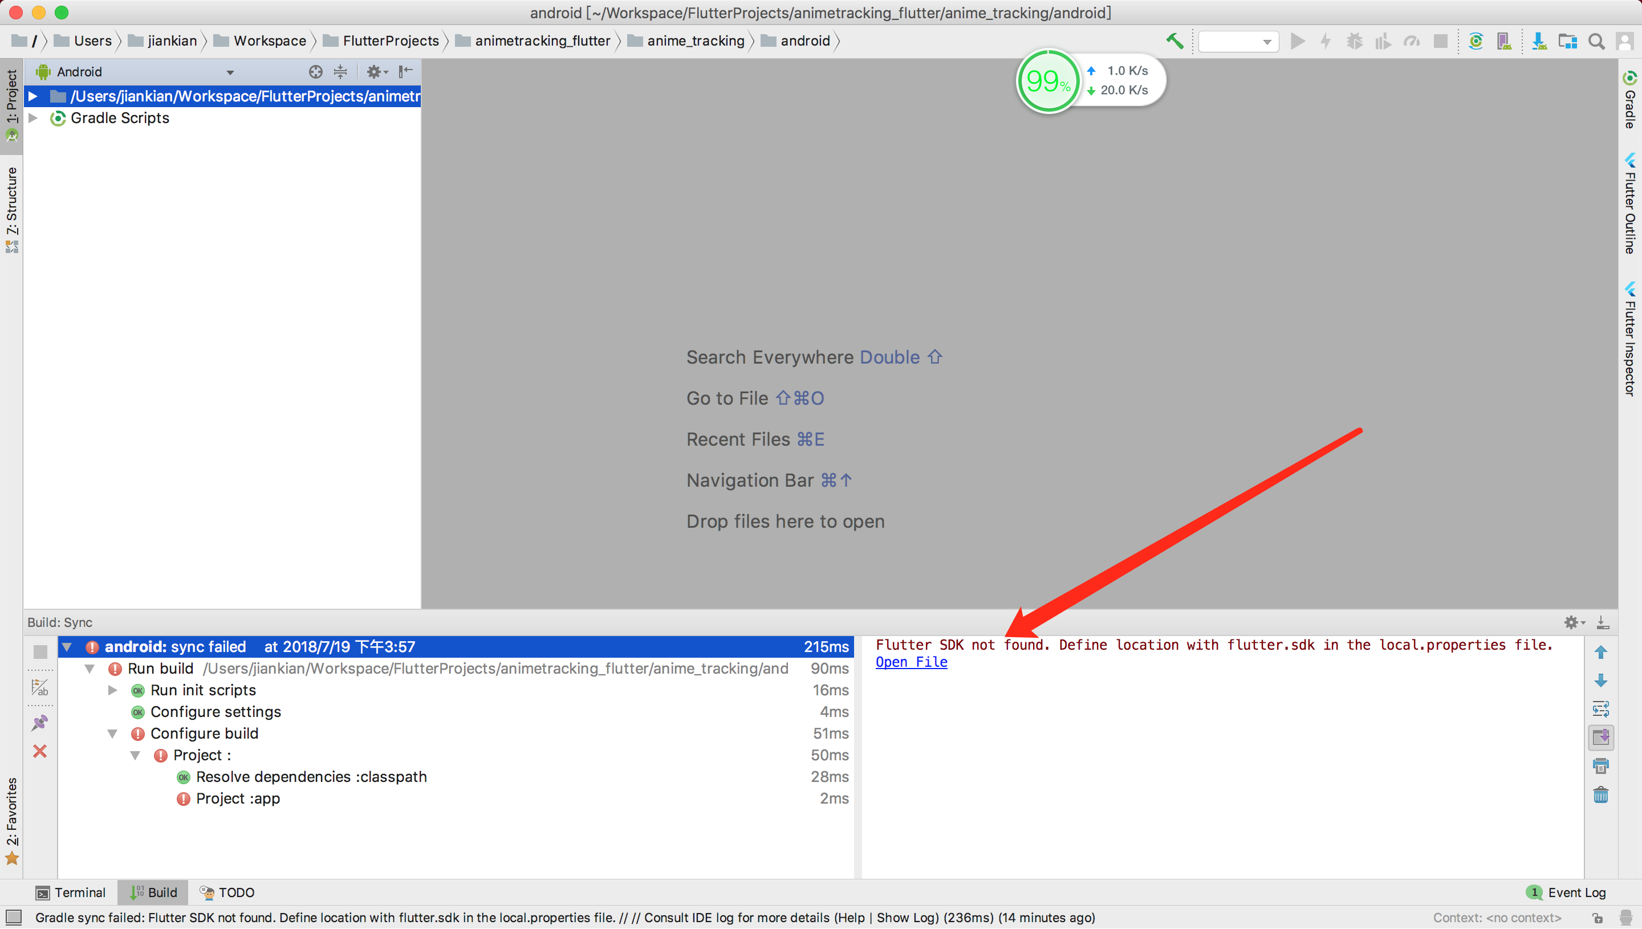This screenshot has width=1642, height=929.
Task: Click the 99% network speed indicator
Action: (1048, 82)
